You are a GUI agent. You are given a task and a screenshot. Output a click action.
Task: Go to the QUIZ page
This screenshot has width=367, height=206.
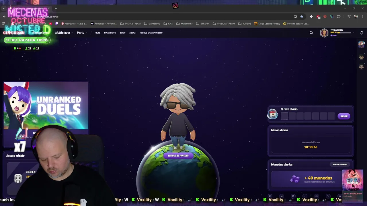point(98,33)
